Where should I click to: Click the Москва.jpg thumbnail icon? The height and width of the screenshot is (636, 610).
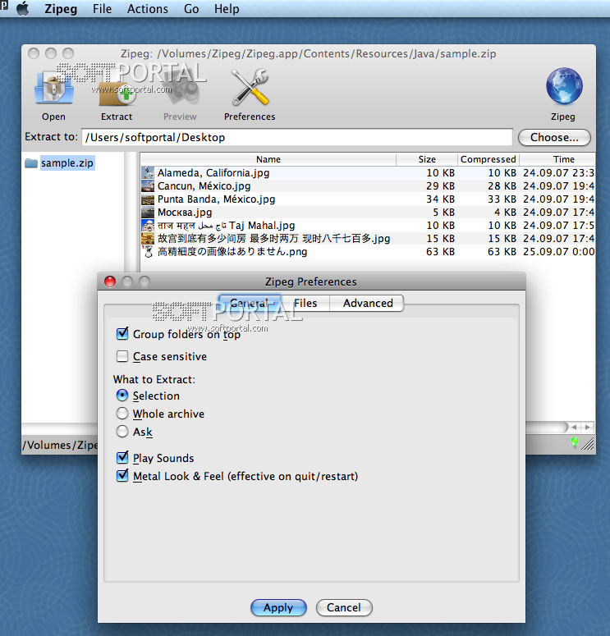point(148,212)
